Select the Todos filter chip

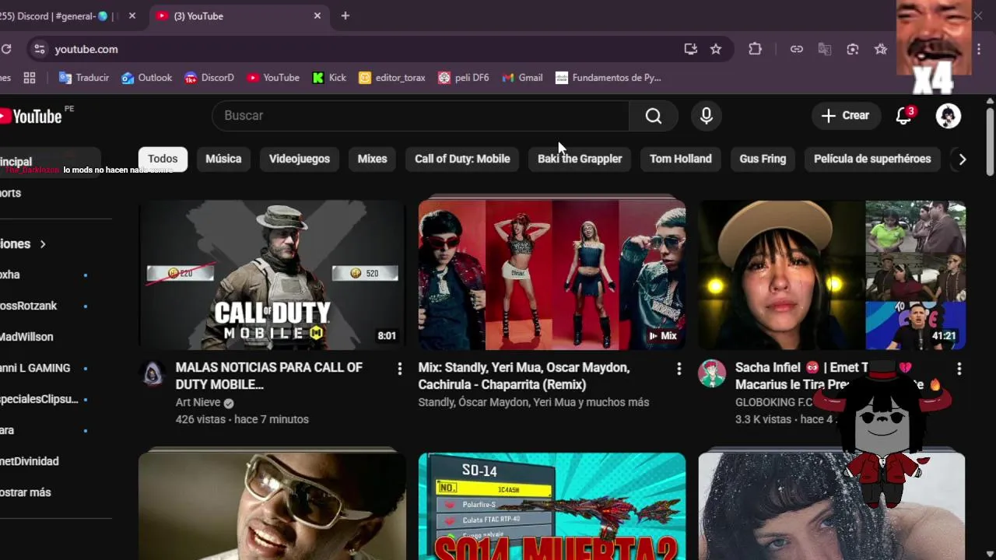click(x=163, y=159)
